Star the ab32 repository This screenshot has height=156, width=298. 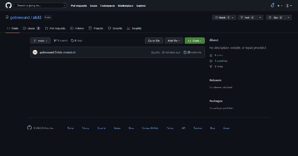[x=275, y=17]
